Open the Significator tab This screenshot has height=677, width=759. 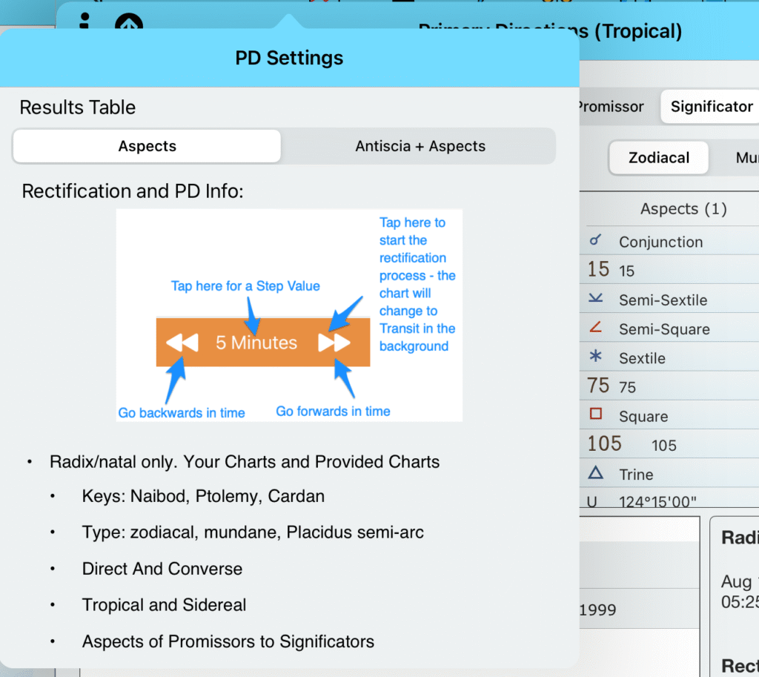(x=711, y=107)
